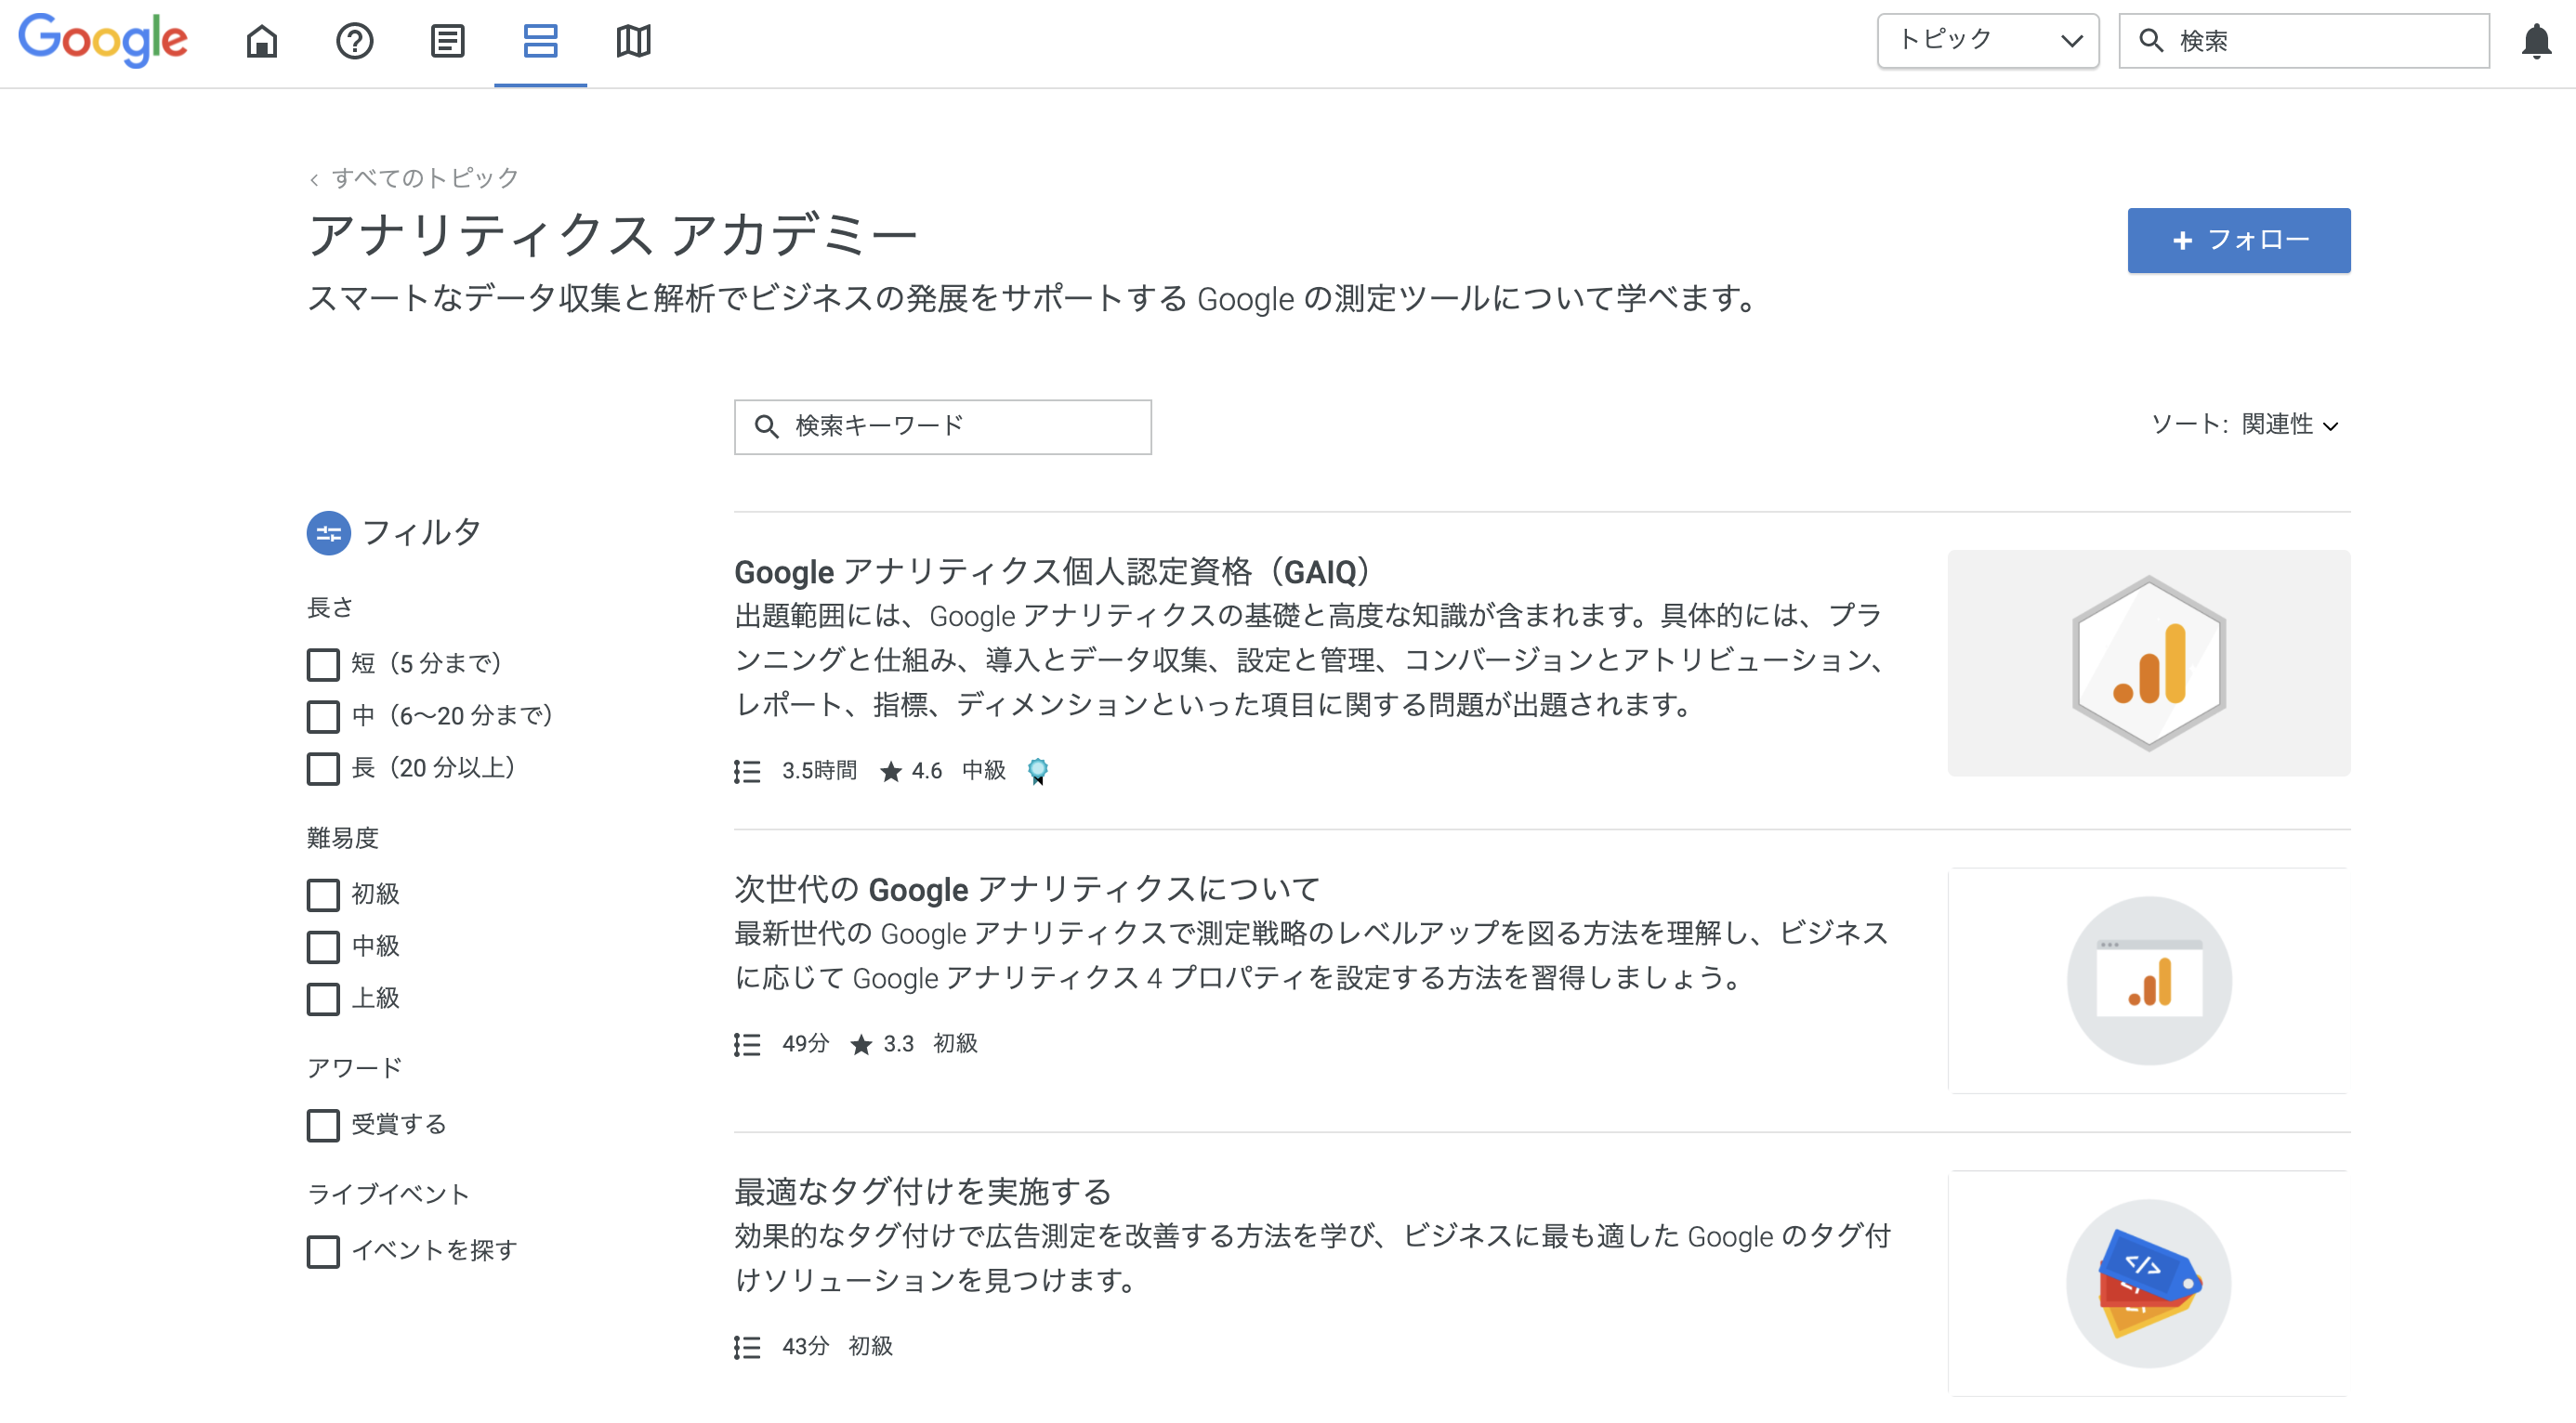This screenshot has width=2576, height=1423.
Task: Click the magnifier in the top search box
Action: click(2150, 41)
